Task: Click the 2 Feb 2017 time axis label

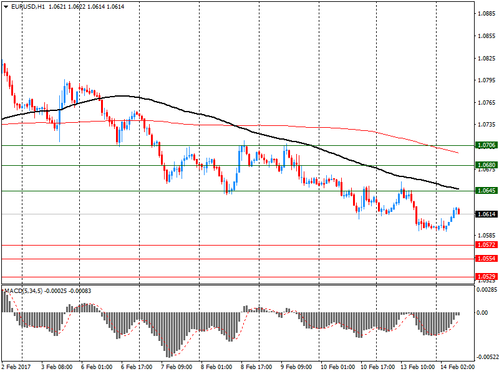Action: (16, 367)
